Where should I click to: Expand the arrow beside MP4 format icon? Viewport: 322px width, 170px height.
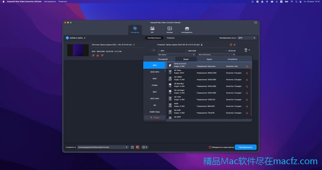tap(249, 50)
